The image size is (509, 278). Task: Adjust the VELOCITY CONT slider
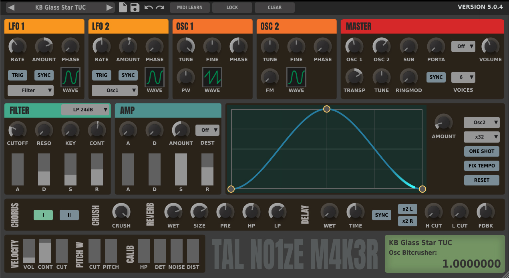[x=45, y=251]
